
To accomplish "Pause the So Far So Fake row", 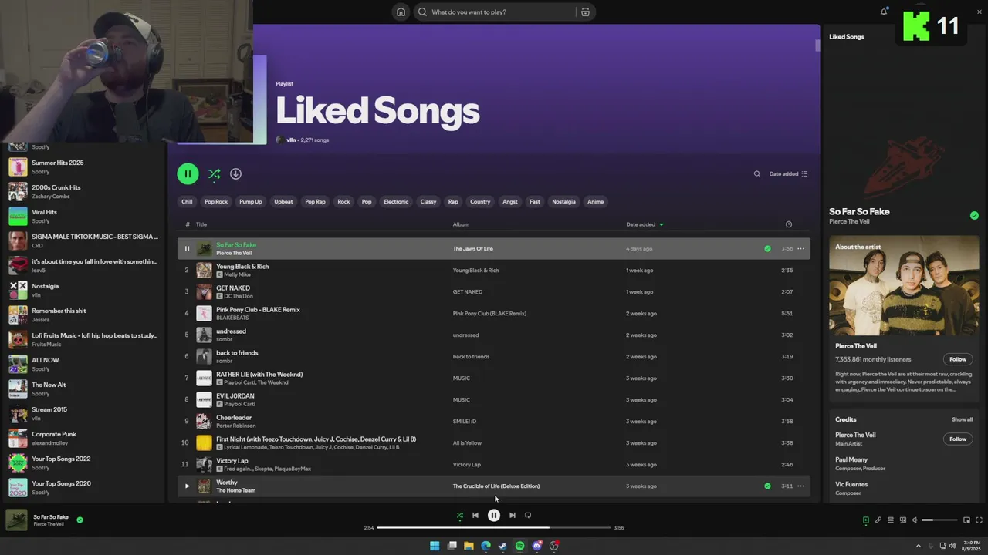I will pos(187,248).
